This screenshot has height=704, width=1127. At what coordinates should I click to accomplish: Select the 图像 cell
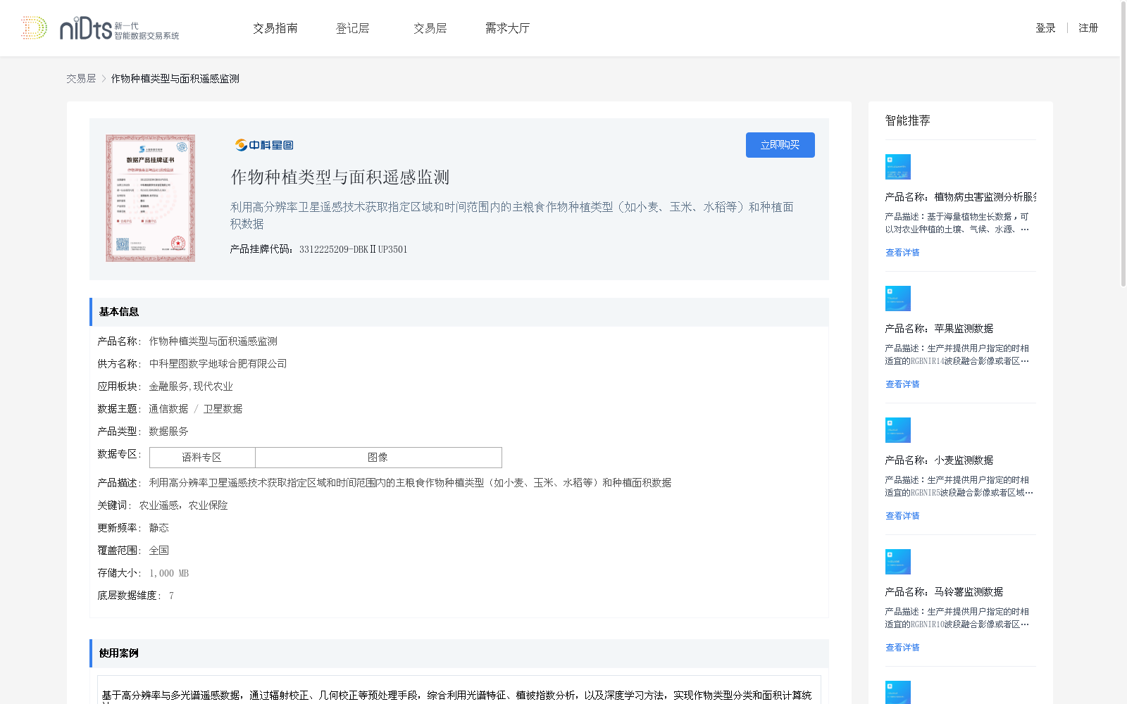pos(378,458)
